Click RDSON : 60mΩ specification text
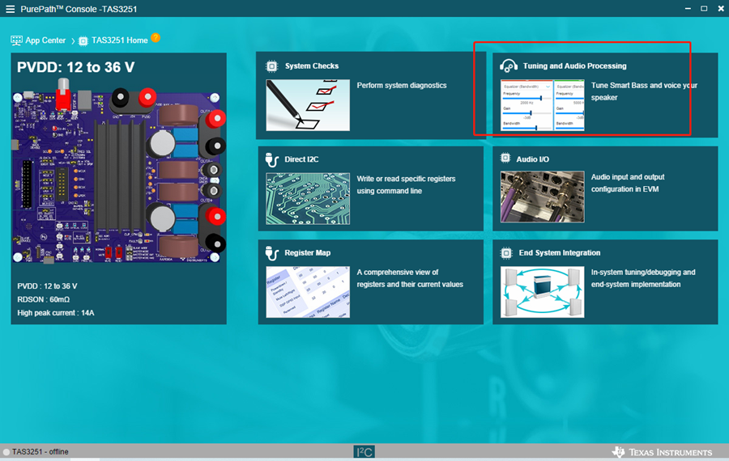Image resolution: width=729 pixels, height=461 pixels. (x=43, y=299)
